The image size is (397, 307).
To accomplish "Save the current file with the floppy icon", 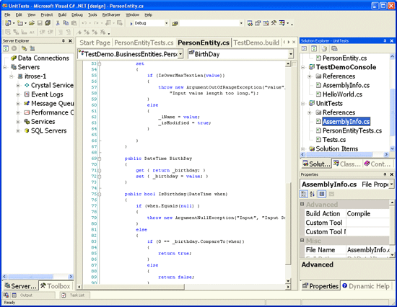I will [x=40, y=23].
